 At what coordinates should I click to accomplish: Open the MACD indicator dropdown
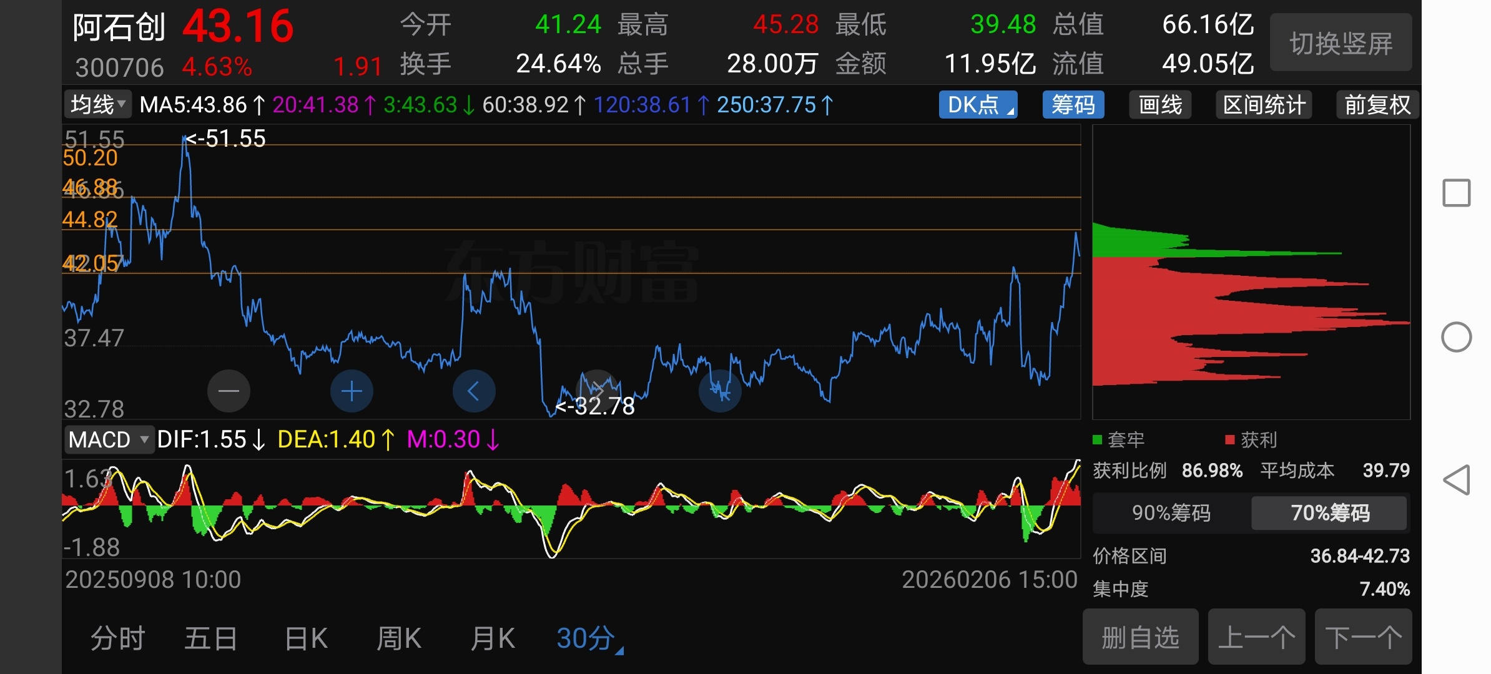(x=109, y=439)
